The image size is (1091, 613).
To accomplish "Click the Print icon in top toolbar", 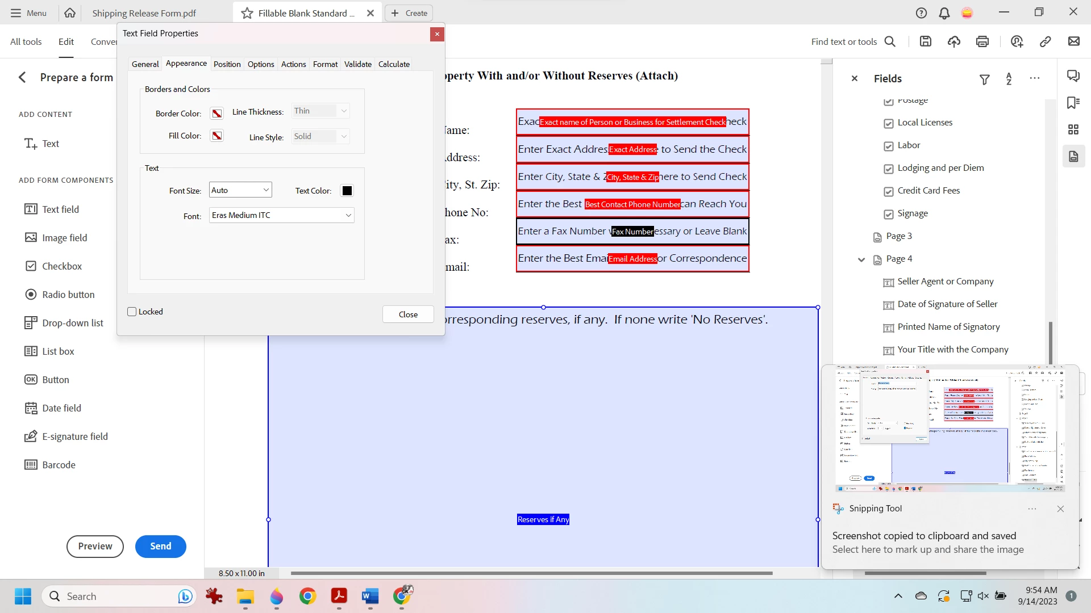I will pyautogui.click(x=982, y=41).
